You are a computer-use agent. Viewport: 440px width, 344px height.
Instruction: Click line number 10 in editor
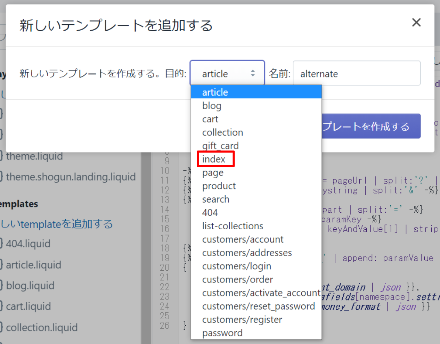[x=165, y=171]
